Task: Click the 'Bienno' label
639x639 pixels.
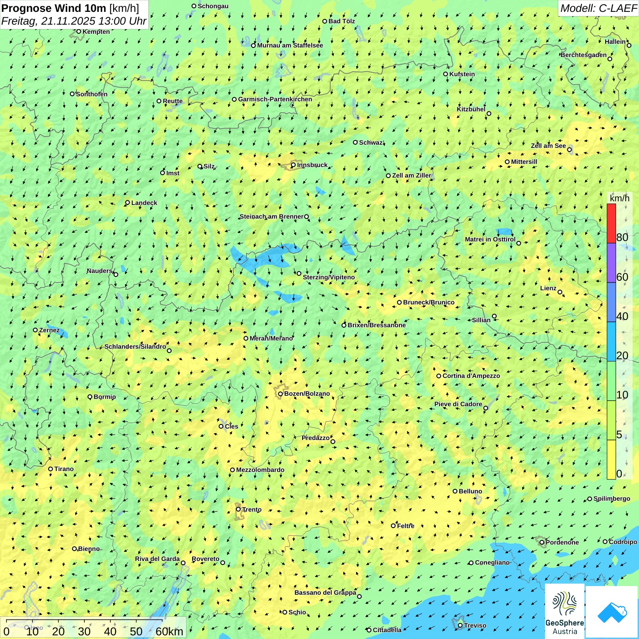Action: tap(89, 549)
